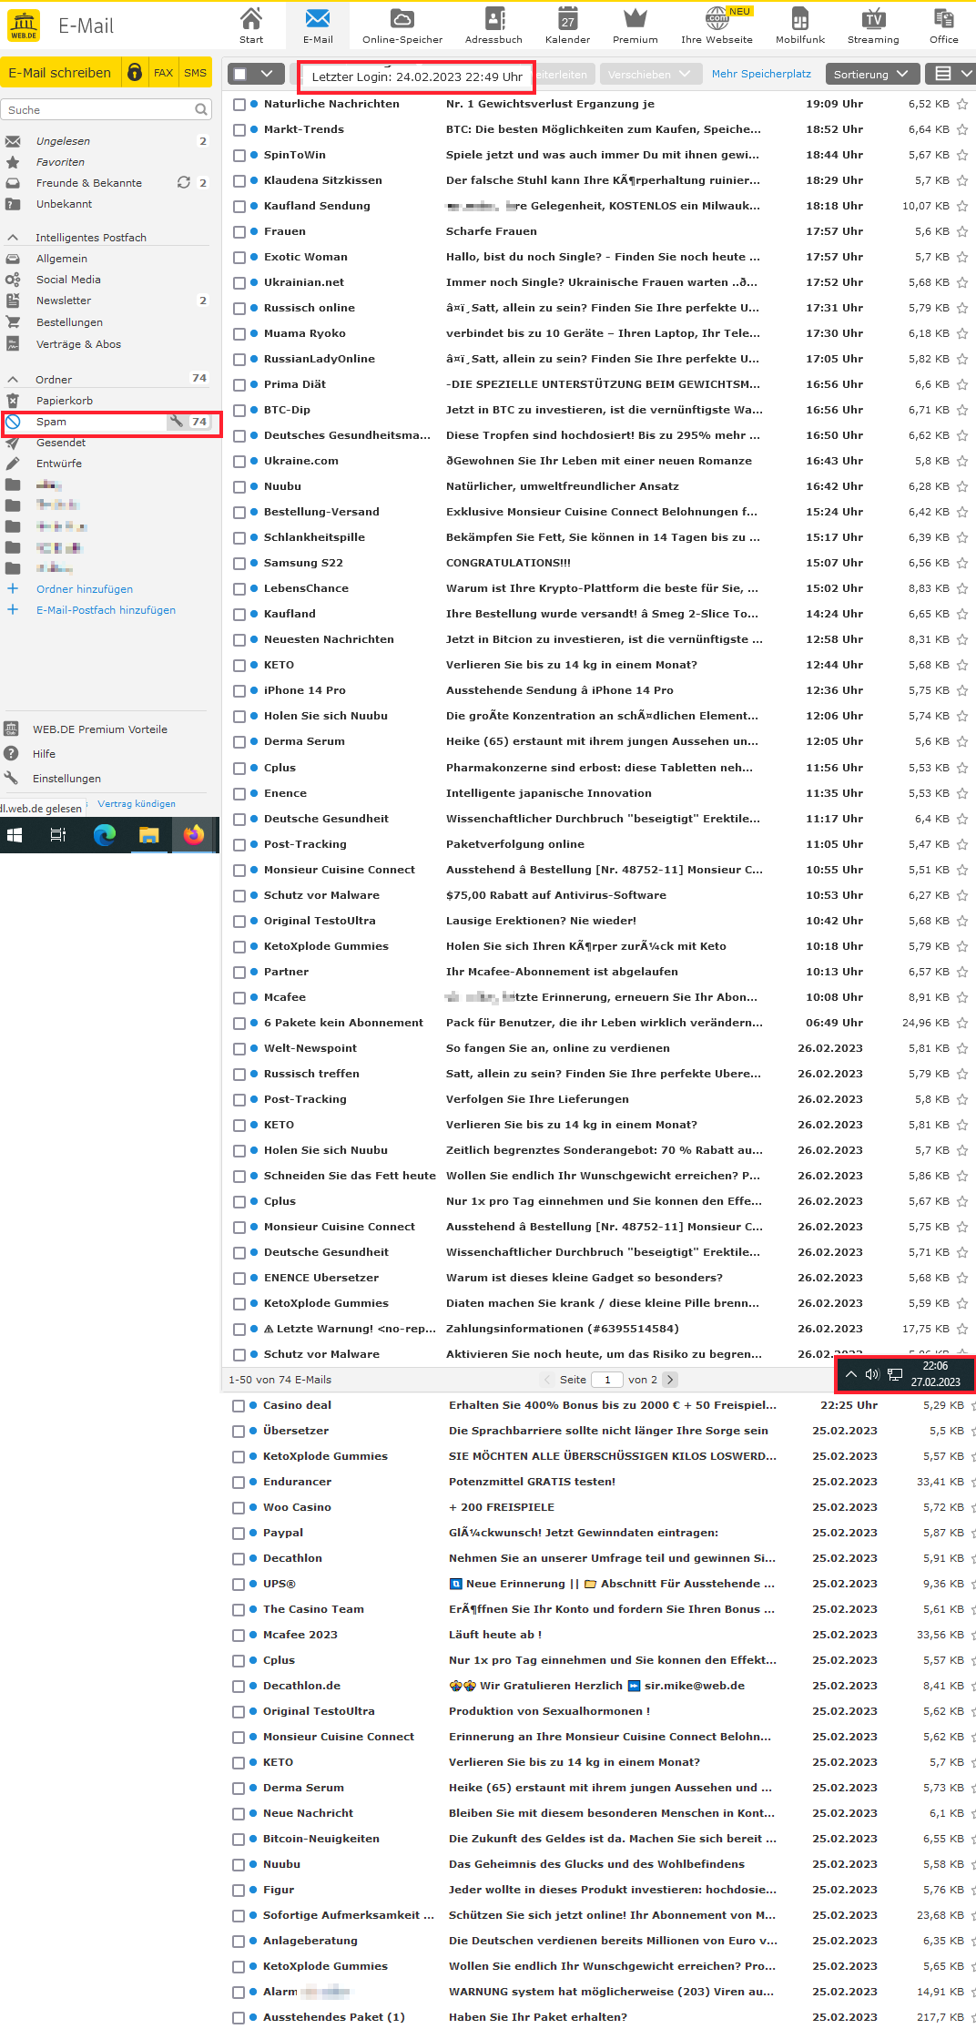Image resolution: width=976 pixels, height=2029 pixels.
Task: Open the list view layout dropdown
Action: tap(951, 74)
